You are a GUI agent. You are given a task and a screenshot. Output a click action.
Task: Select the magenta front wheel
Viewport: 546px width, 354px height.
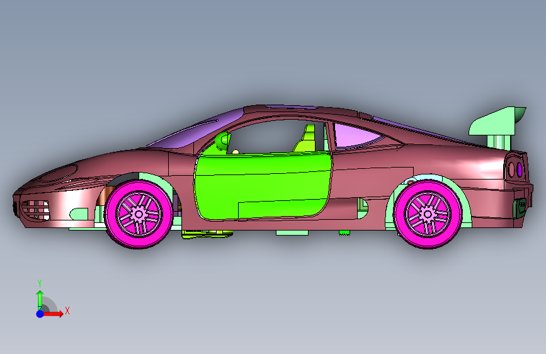139,214
